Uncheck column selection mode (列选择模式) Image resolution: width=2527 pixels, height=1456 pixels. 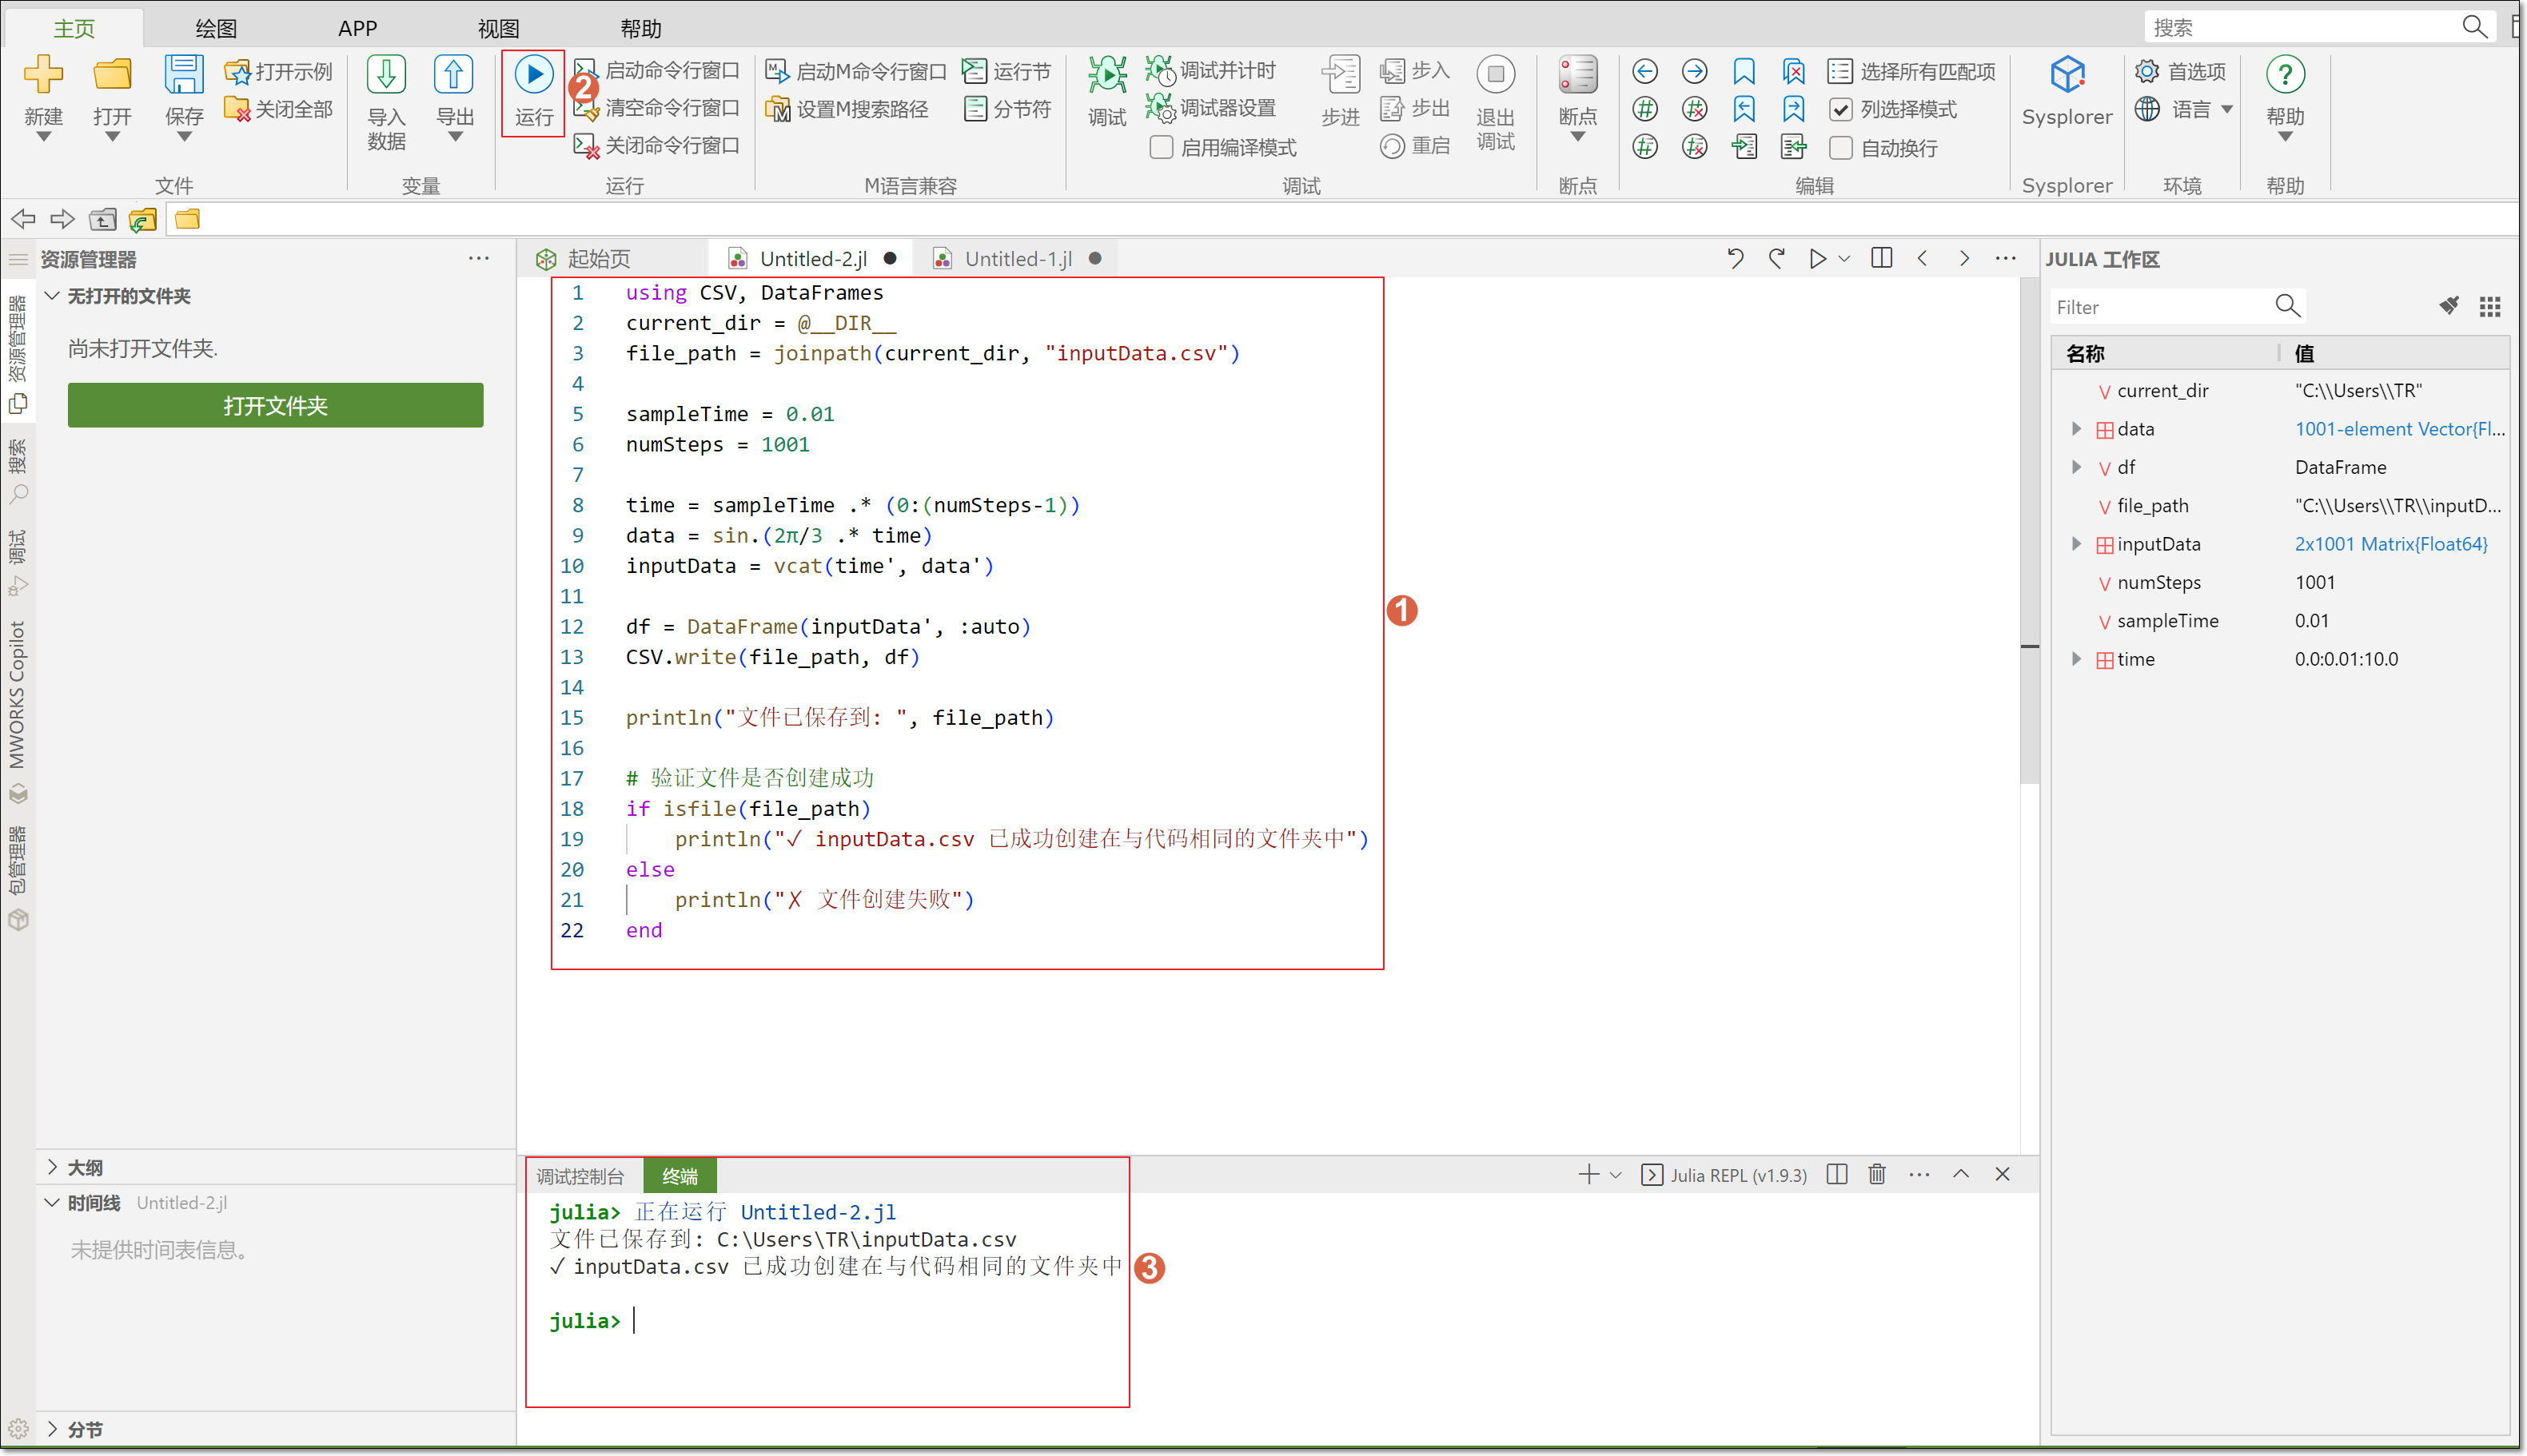1841,110
